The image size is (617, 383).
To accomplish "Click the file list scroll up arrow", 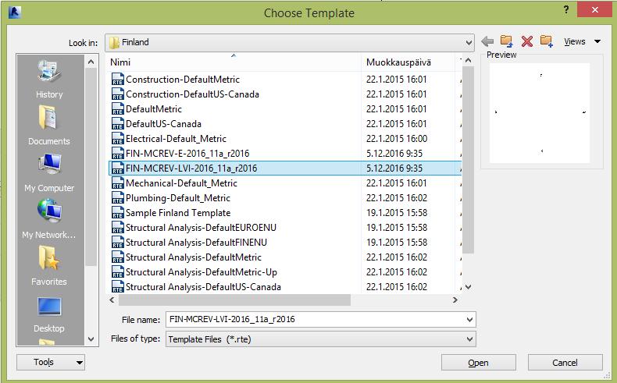I will click(469, 61).
